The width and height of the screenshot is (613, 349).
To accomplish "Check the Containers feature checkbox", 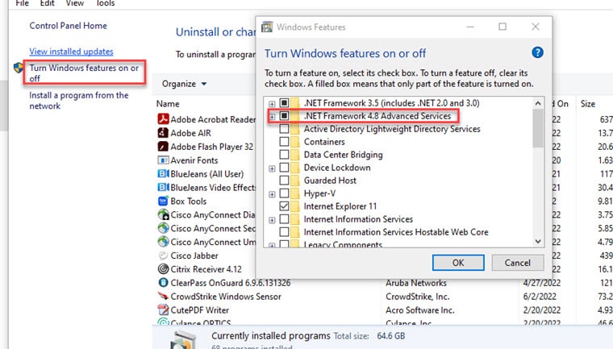I will click(284, 142).
